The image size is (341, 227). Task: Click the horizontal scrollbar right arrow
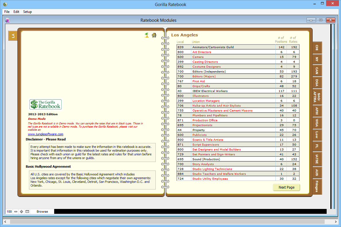336,222
